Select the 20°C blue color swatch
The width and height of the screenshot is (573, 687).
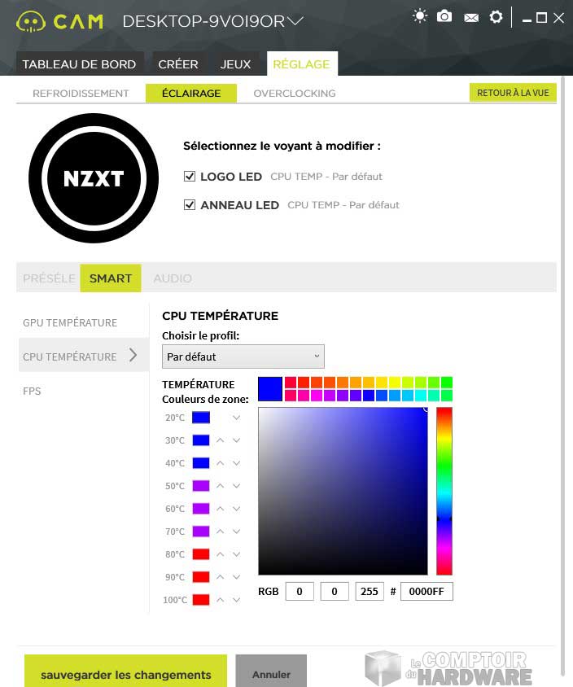point(201,418)
